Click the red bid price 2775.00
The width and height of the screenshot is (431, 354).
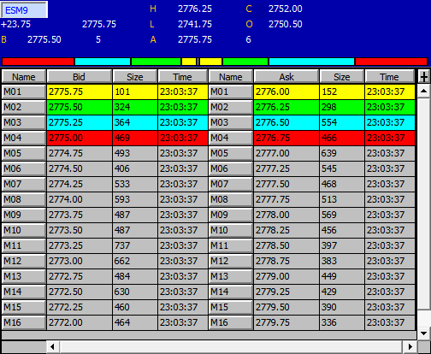click(x=80, y=138)
